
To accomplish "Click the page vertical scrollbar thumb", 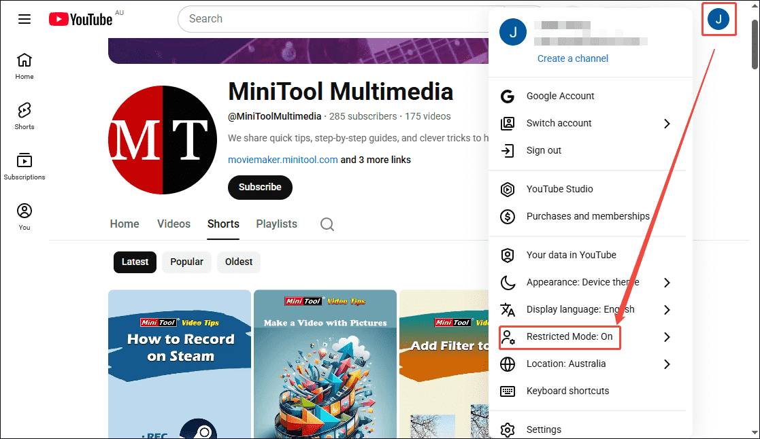I will coord(755,45).
